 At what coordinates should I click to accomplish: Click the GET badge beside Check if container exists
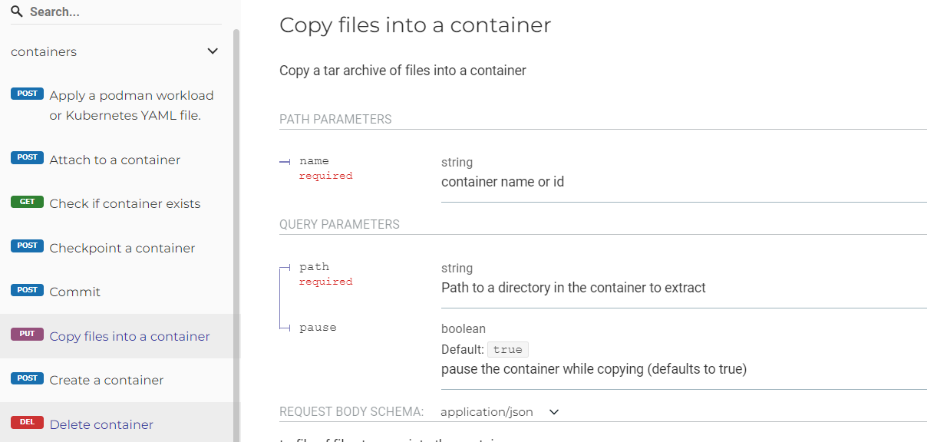coord(27,201)
